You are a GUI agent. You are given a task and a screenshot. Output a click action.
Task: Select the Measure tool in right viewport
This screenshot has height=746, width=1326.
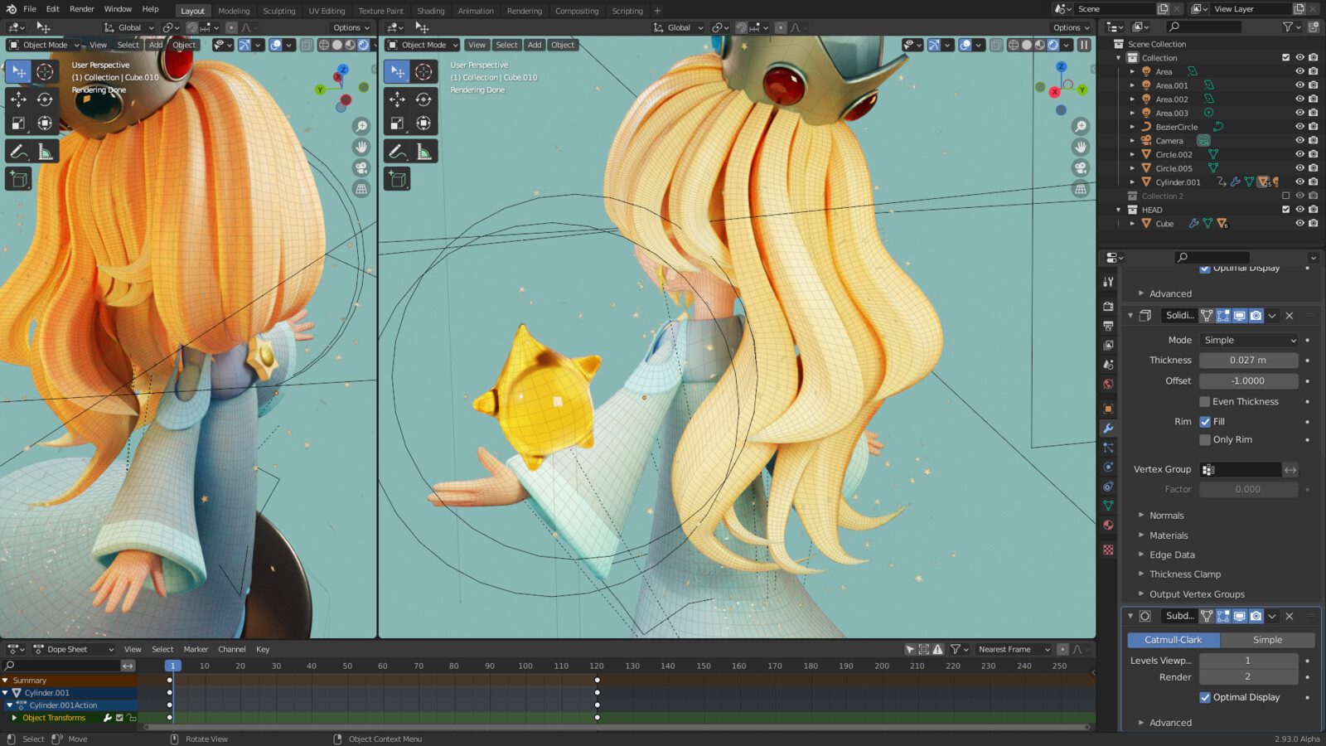point(423,152)
